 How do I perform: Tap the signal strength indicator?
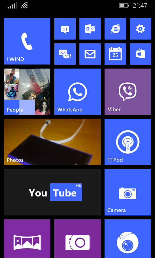coord(12,6)
